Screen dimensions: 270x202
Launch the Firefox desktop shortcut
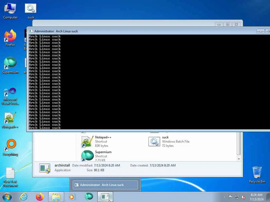[x=10, y=38]
